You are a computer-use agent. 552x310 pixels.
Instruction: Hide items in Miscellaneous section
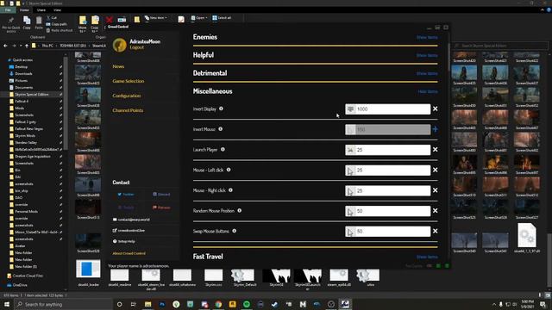pos(428,92)
